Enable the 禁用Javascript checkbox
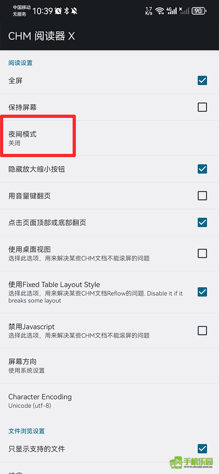This screenshot has width=219, height=474. [202, 330]
